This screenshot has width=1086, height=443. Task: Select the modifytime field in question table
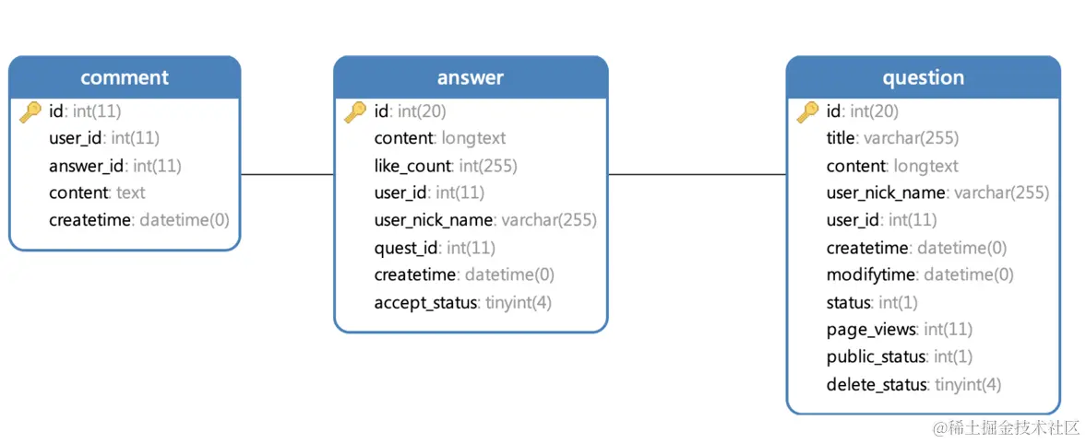point(871,274)
